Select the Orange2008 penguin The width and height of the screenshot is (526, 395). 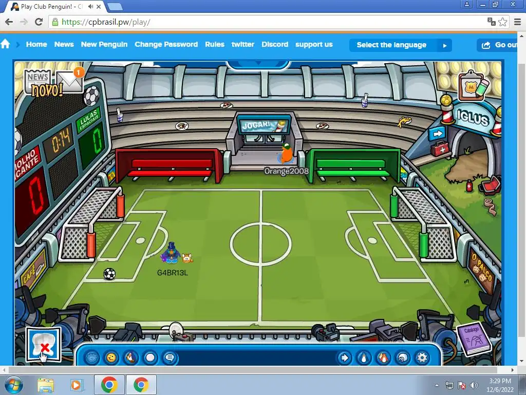tap(287, 153)
